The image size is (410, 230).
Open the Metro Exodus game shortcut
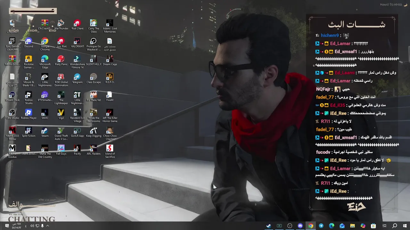point(12,151)
